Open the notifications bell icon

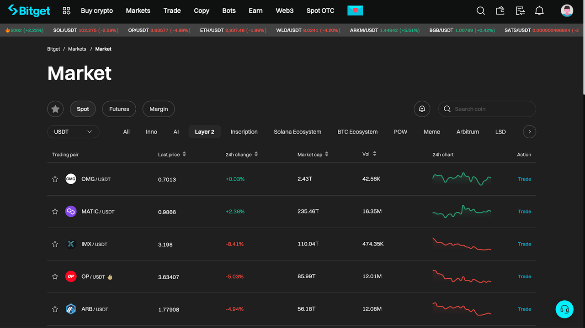(x=539, y=10)
